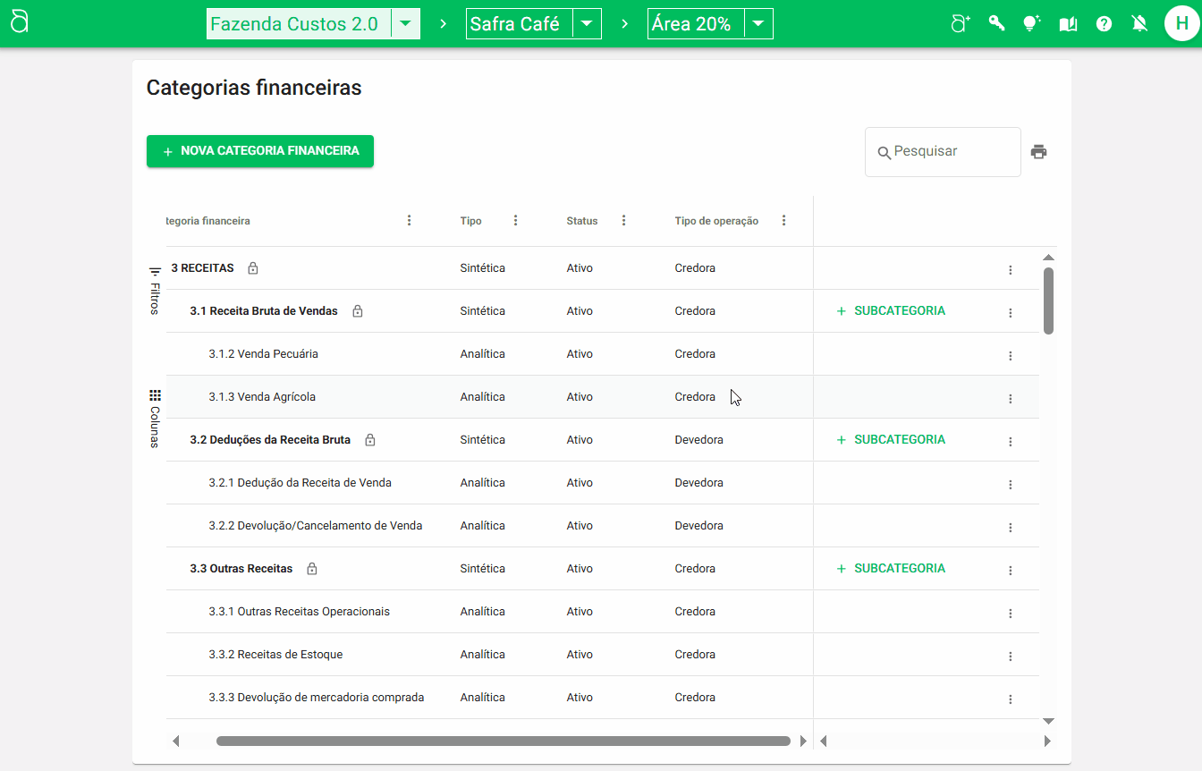Screen dimensions: 1202x771
Task: Click the print icon beside the search box
Action: click(x=1038, y=152)
